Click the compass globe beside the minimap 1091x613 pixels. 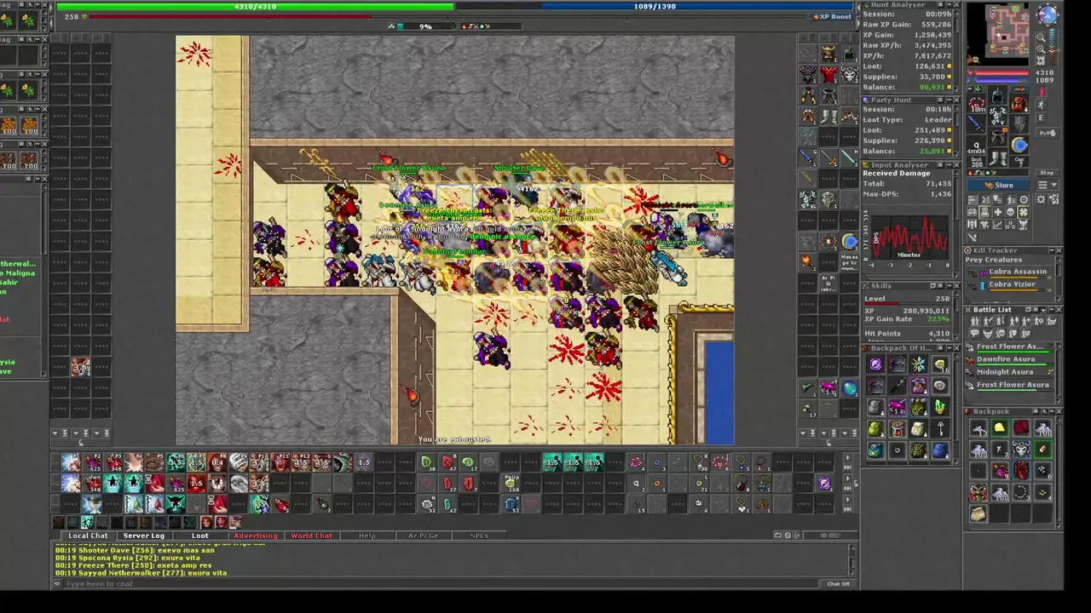(1048, 14)
